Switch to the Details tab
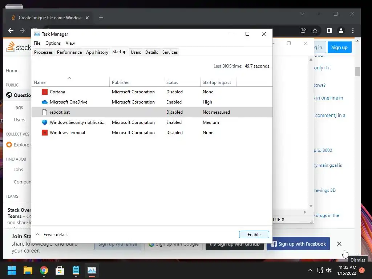Viewport: 372px width, 279px height. click(151, 52)
